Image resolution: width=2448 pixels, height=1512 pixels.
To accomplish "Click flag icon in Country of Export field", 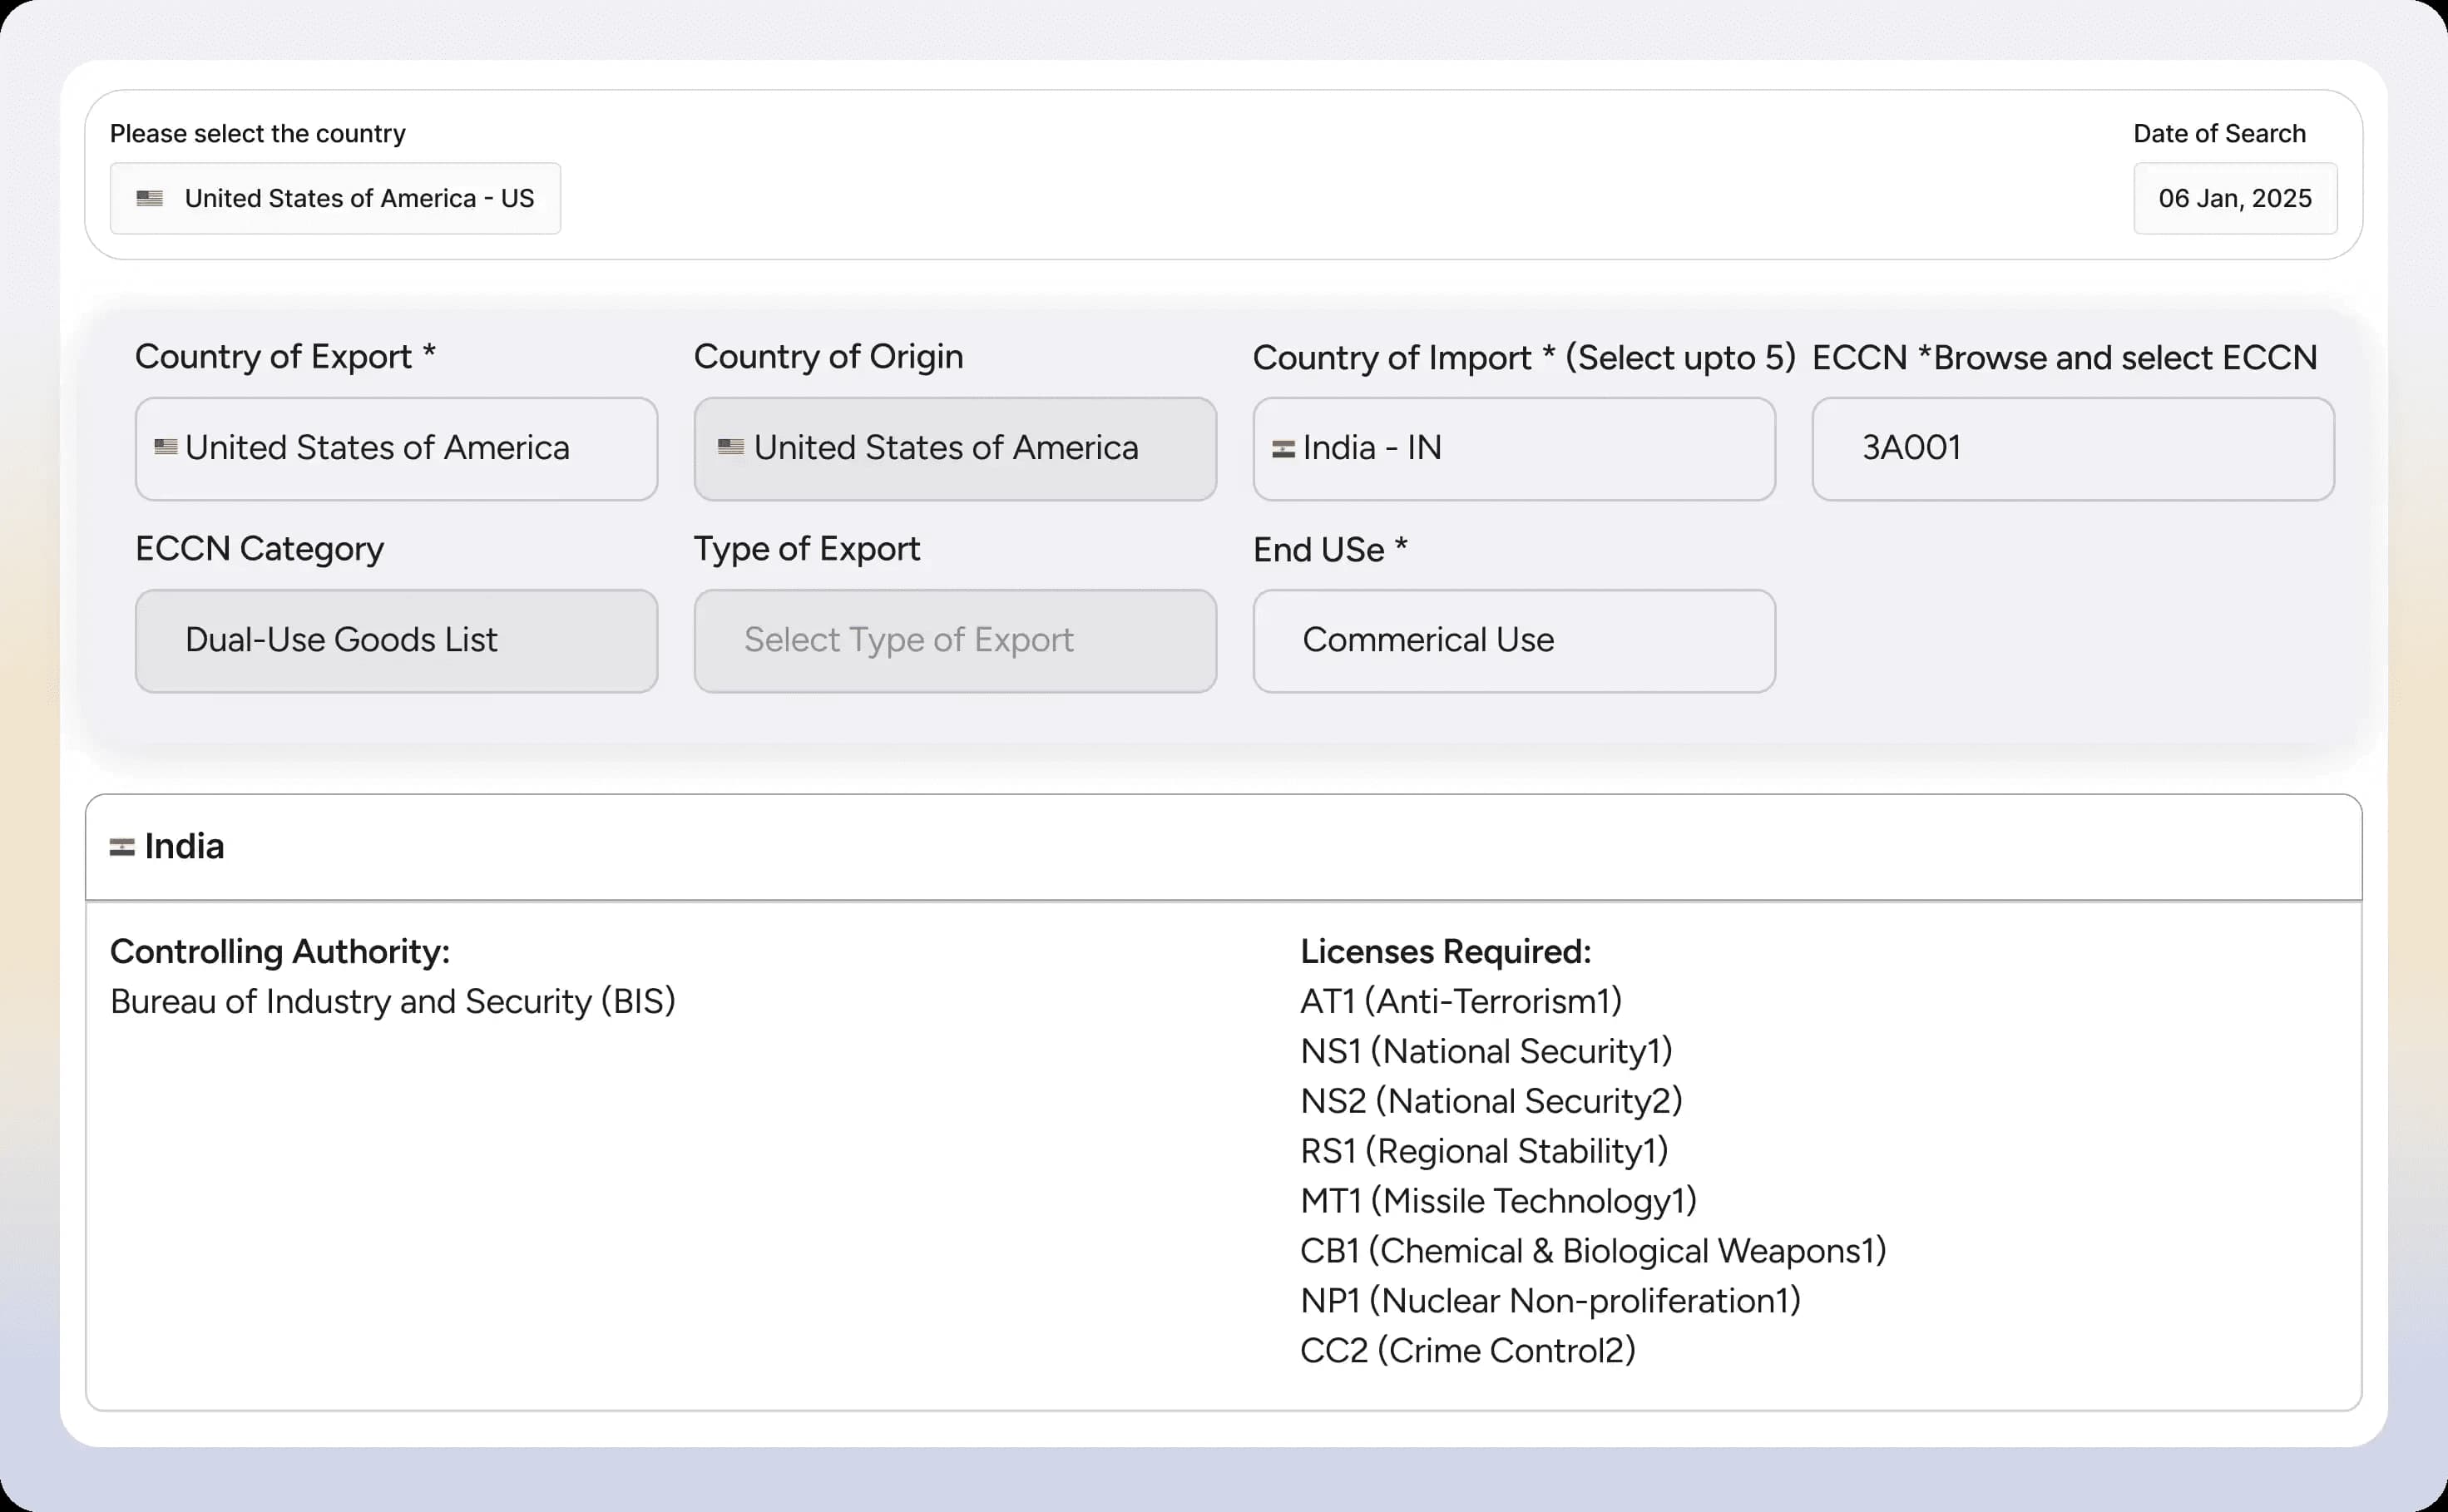I will pyautogui.click(x=166, y=447).
